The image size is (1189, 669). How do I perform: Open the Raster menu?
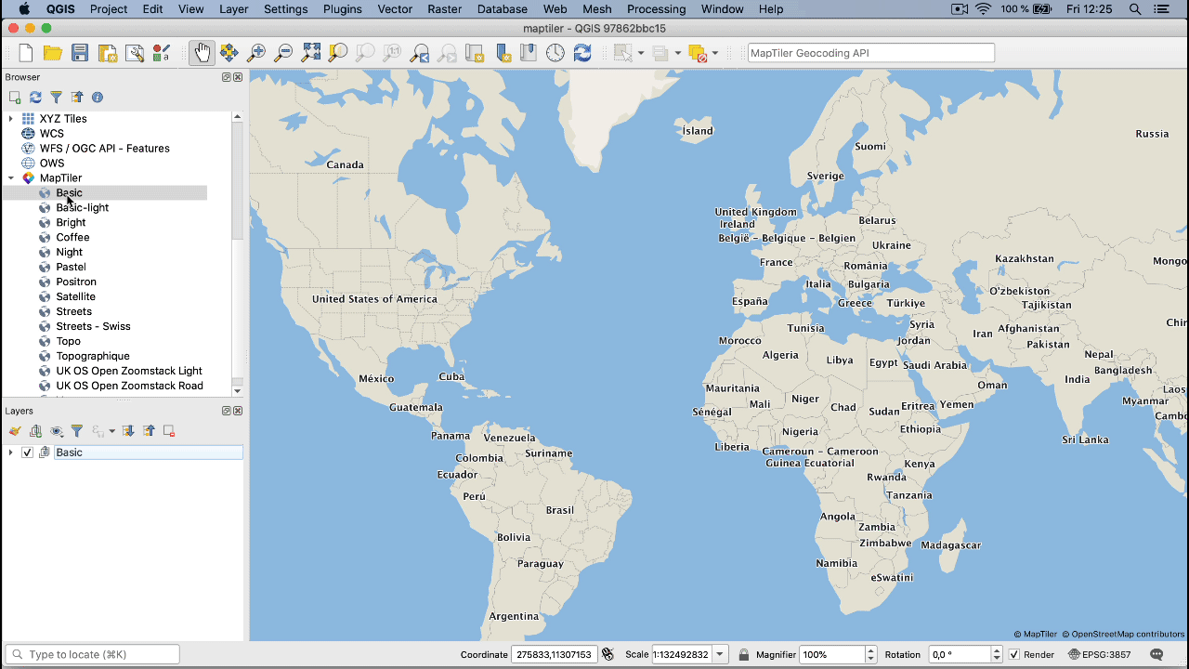tap(445, 9)
